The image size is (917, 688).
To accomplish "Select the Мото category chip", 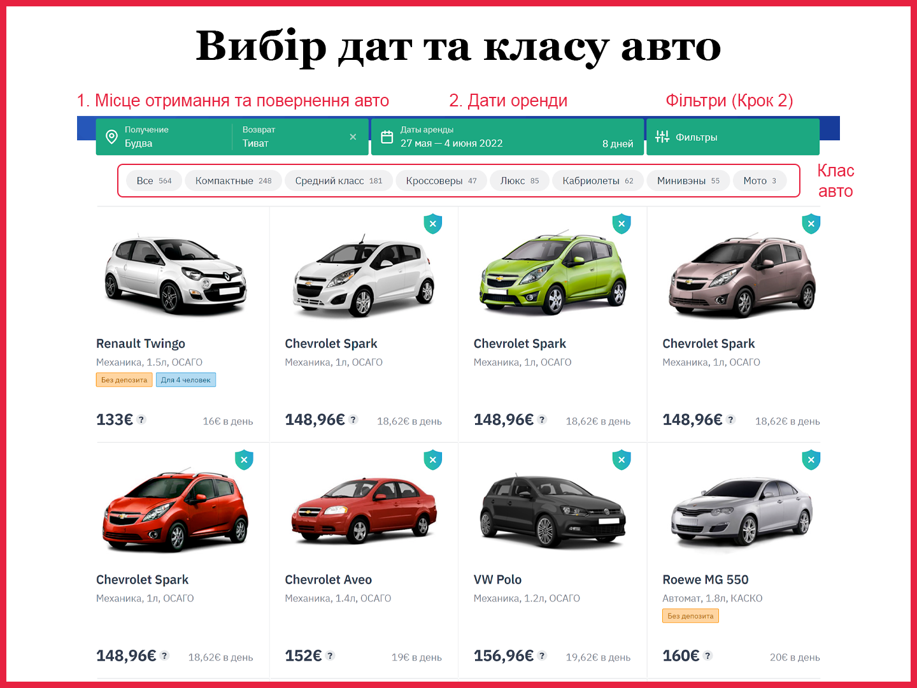I will pyautogui.click(x=760, y=181).
